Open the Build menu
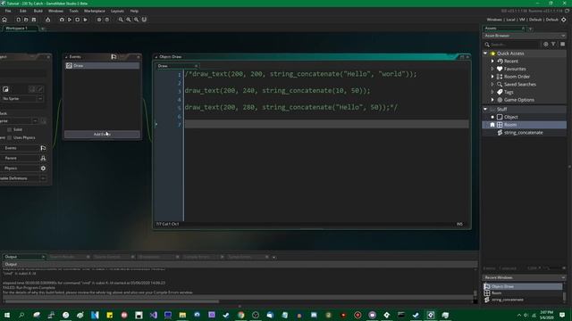The image size is (572, 321). pyautogui.click(x=38, y=11)
